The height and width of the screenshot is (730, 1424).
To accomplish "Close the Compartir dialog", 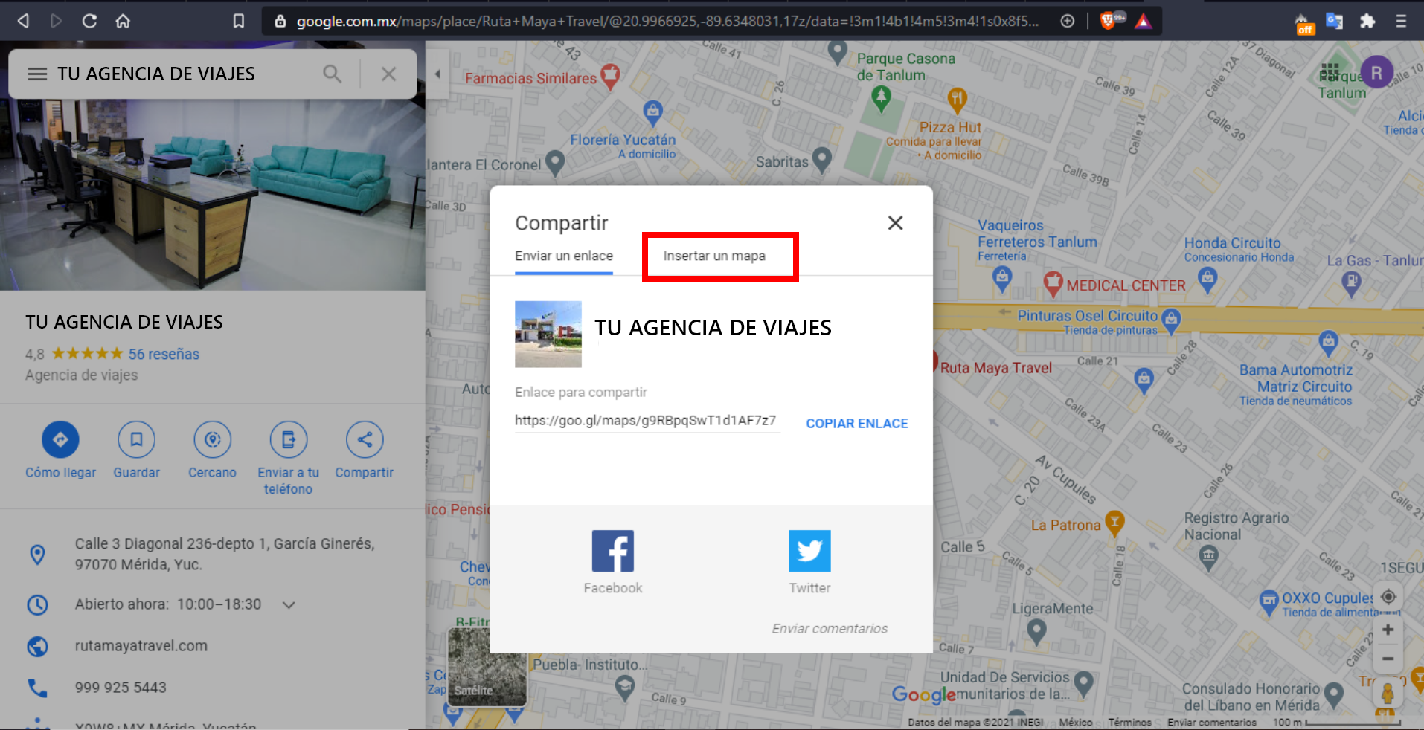I will [895, 223].
